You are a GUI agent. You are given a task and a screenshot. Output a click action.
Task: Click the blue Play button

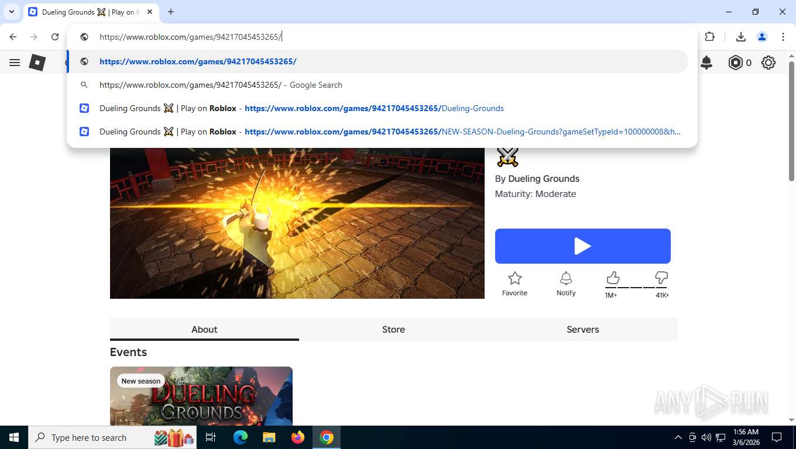tap(583, 246)
